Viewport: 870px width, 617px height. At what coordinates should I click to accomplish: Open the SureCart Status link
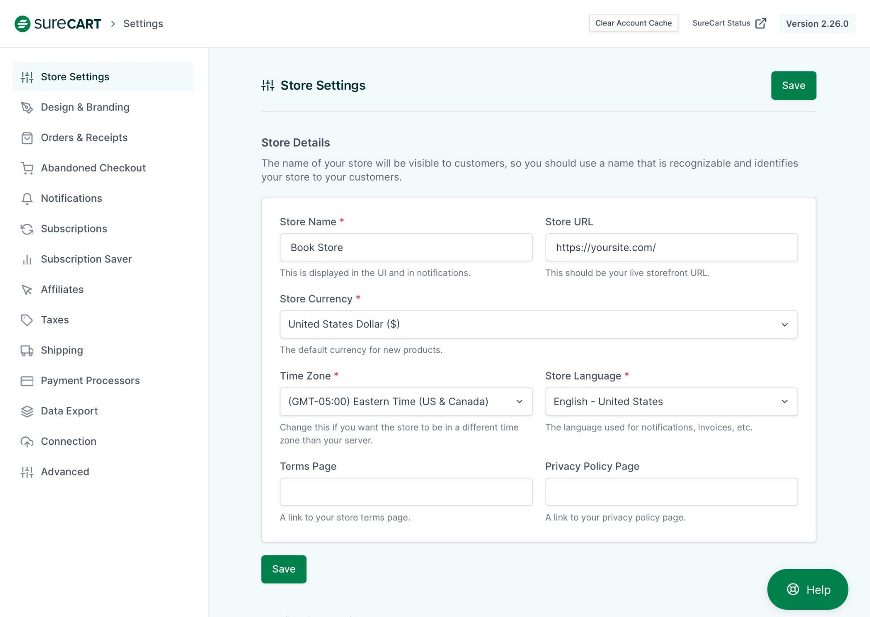[729, 23]
